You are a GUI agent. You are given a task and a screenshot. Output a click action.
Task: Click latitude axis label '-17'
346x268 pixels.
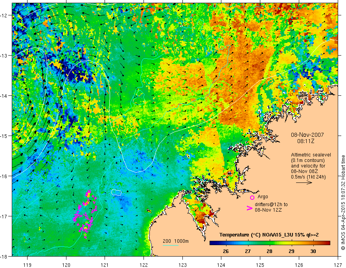[x=4, y=216]
